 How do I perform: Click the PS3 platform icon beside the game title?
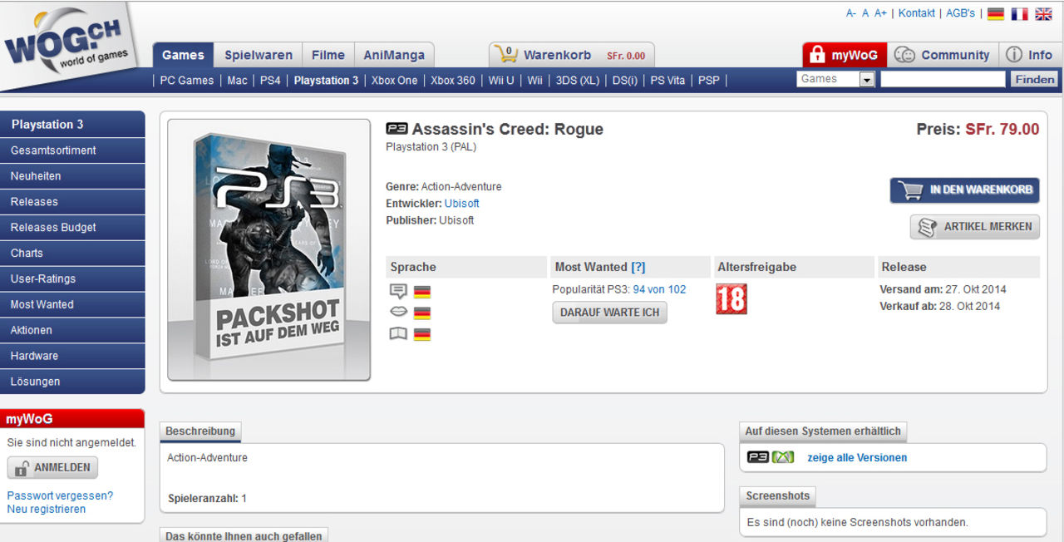click(x=395, y=130)
